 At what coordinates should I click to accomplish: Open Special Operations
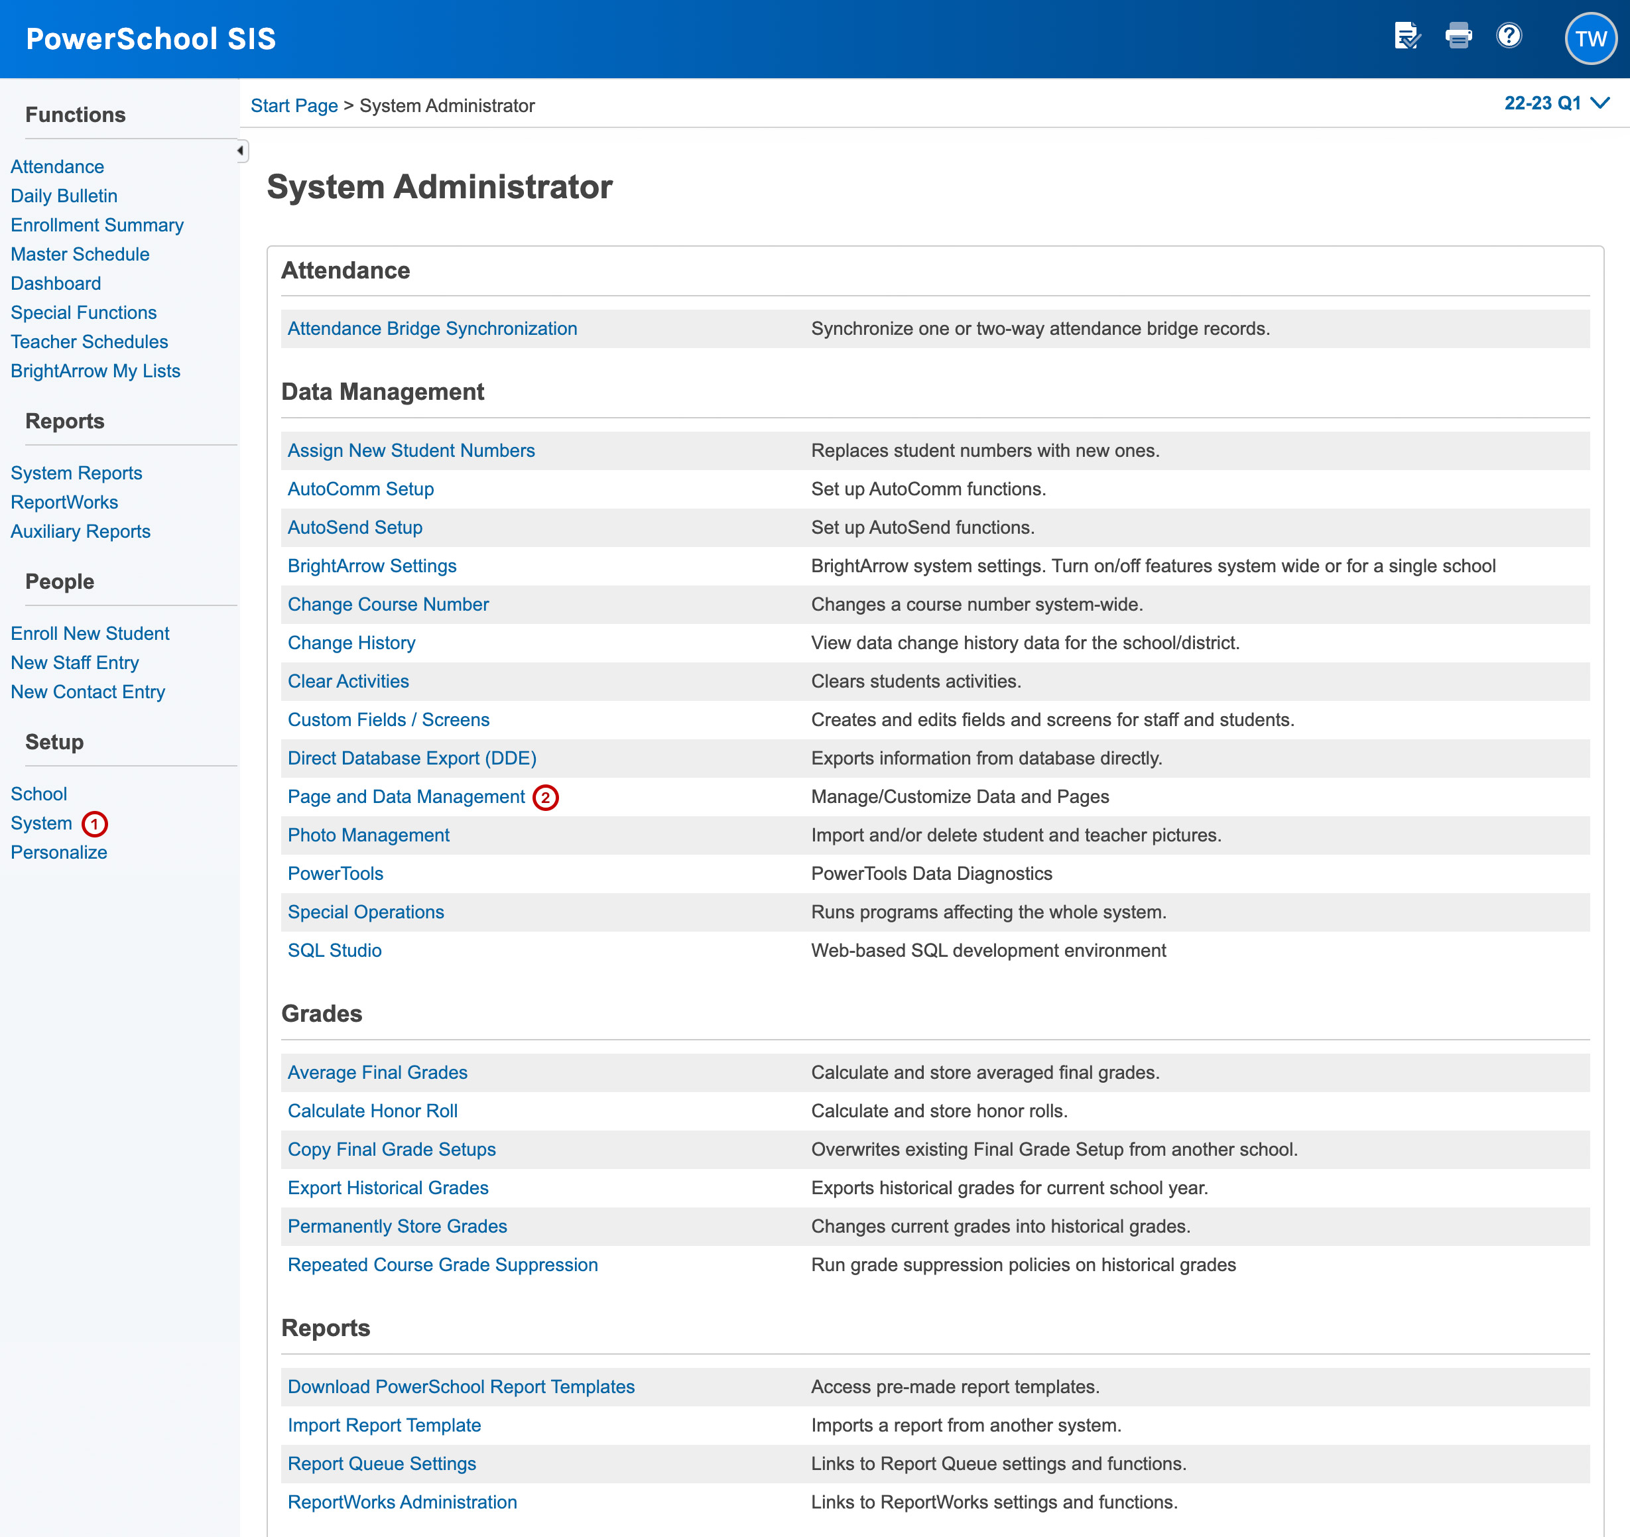365,912
